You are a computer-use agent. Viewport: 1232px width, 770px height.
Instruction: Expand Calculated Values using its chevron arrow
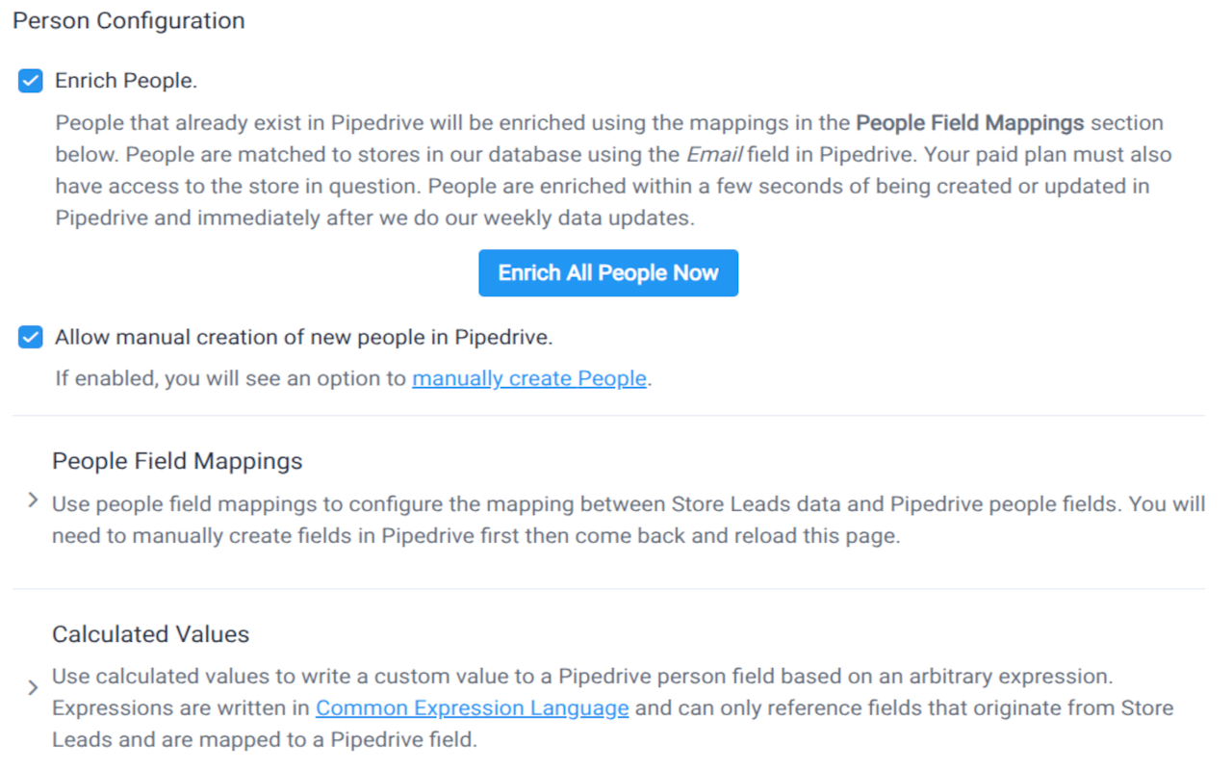(x=33, y=688)
